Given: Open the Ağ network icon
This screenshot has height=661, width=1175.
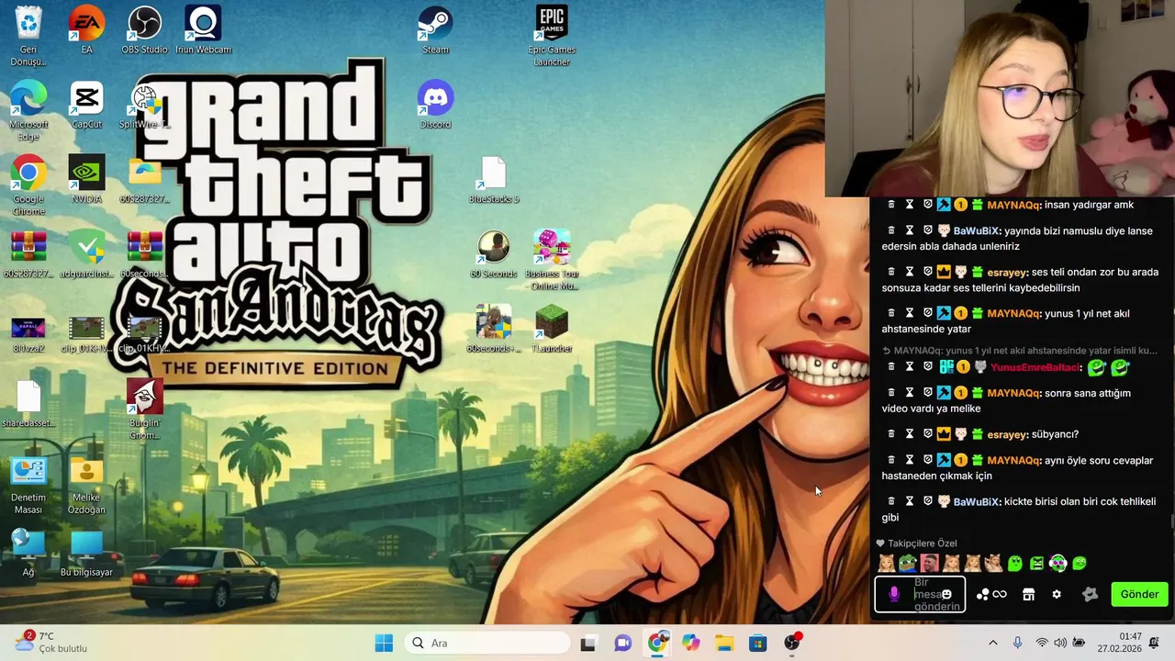Looking at the screenshot, I should pos(28,553).
